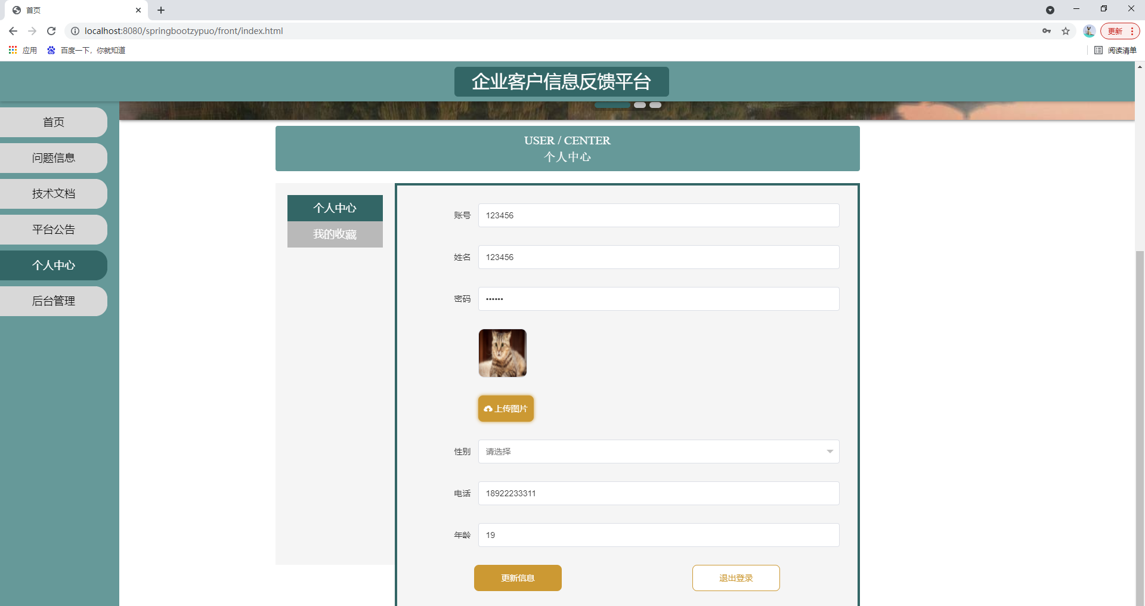Click the 退出登录 logout button

(735, 577)
